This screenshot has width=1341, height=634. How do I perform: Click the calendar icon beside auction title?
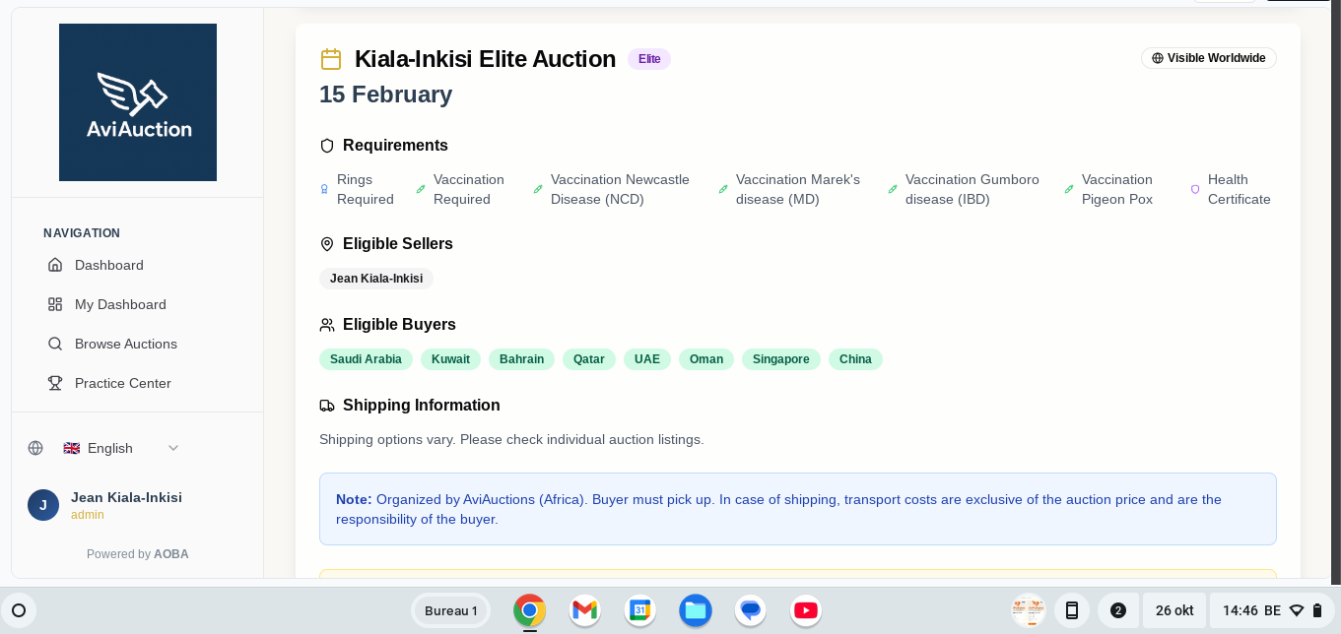(331, 59)
